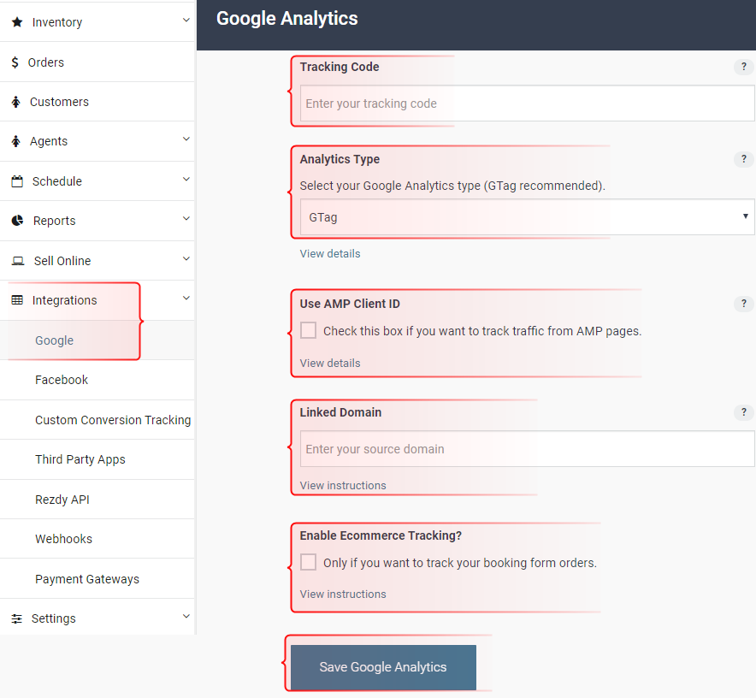This screenshot has width=756, height=698.
Task: Click the Reports menu label
Action: 55,221
